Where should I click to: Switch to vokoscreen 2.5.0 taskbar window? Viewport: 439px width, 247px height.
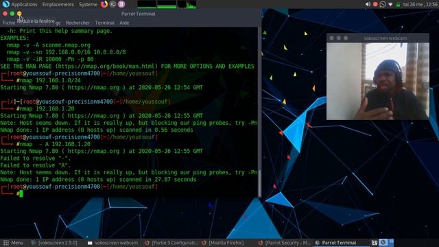coord(54,243)
